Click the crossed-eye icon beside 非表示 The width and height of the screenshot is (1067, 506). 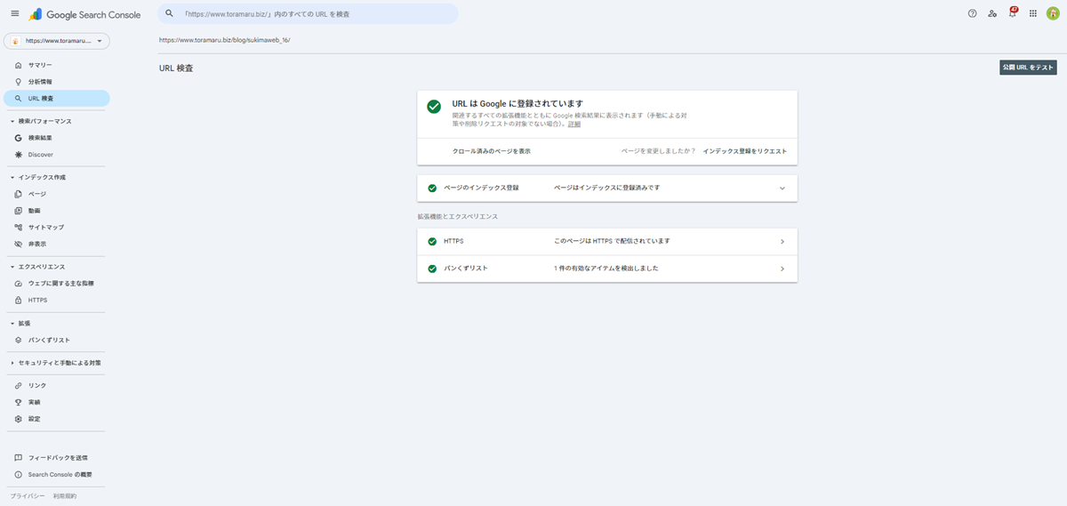click(x=18, y=244)
